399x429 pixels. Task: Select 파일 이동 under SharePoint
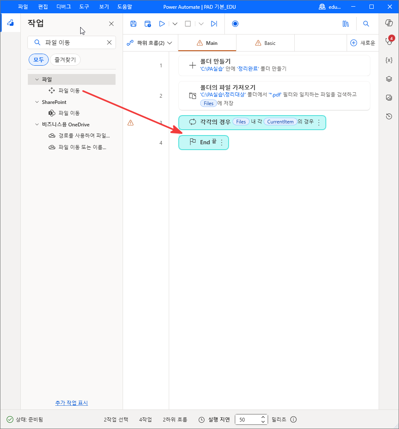(x=69, y=113)
